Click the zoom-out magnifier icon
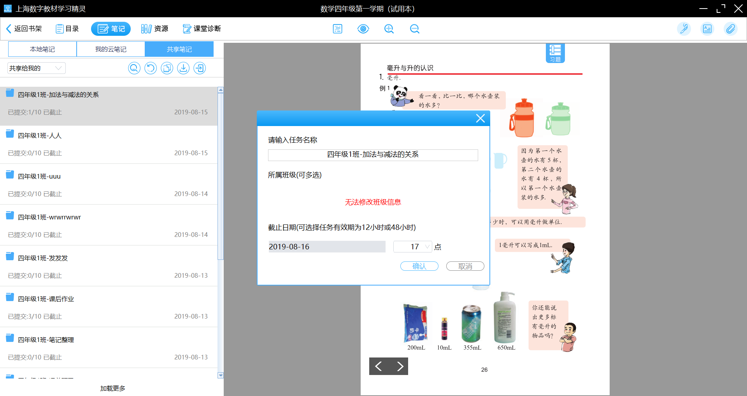747x396 pixels. 414,29
